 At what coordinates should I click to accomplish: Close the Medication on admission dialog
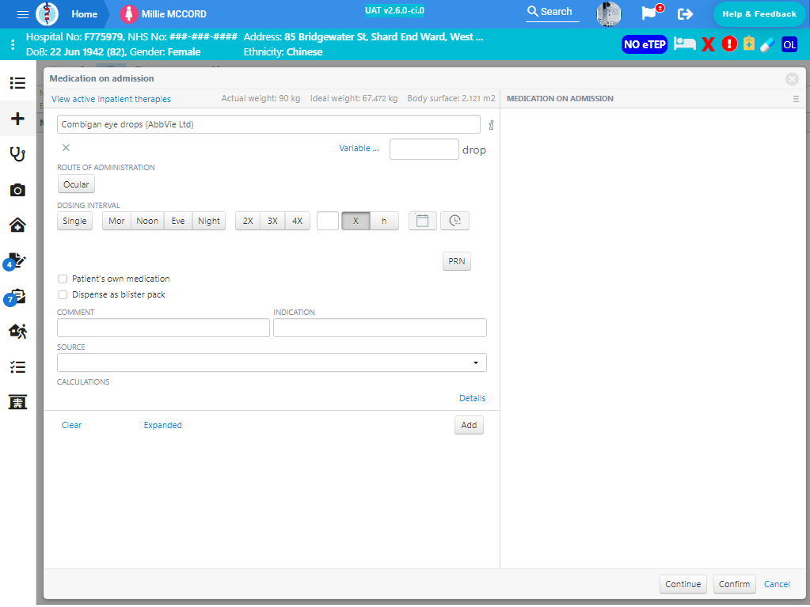(x=792, y=78)
